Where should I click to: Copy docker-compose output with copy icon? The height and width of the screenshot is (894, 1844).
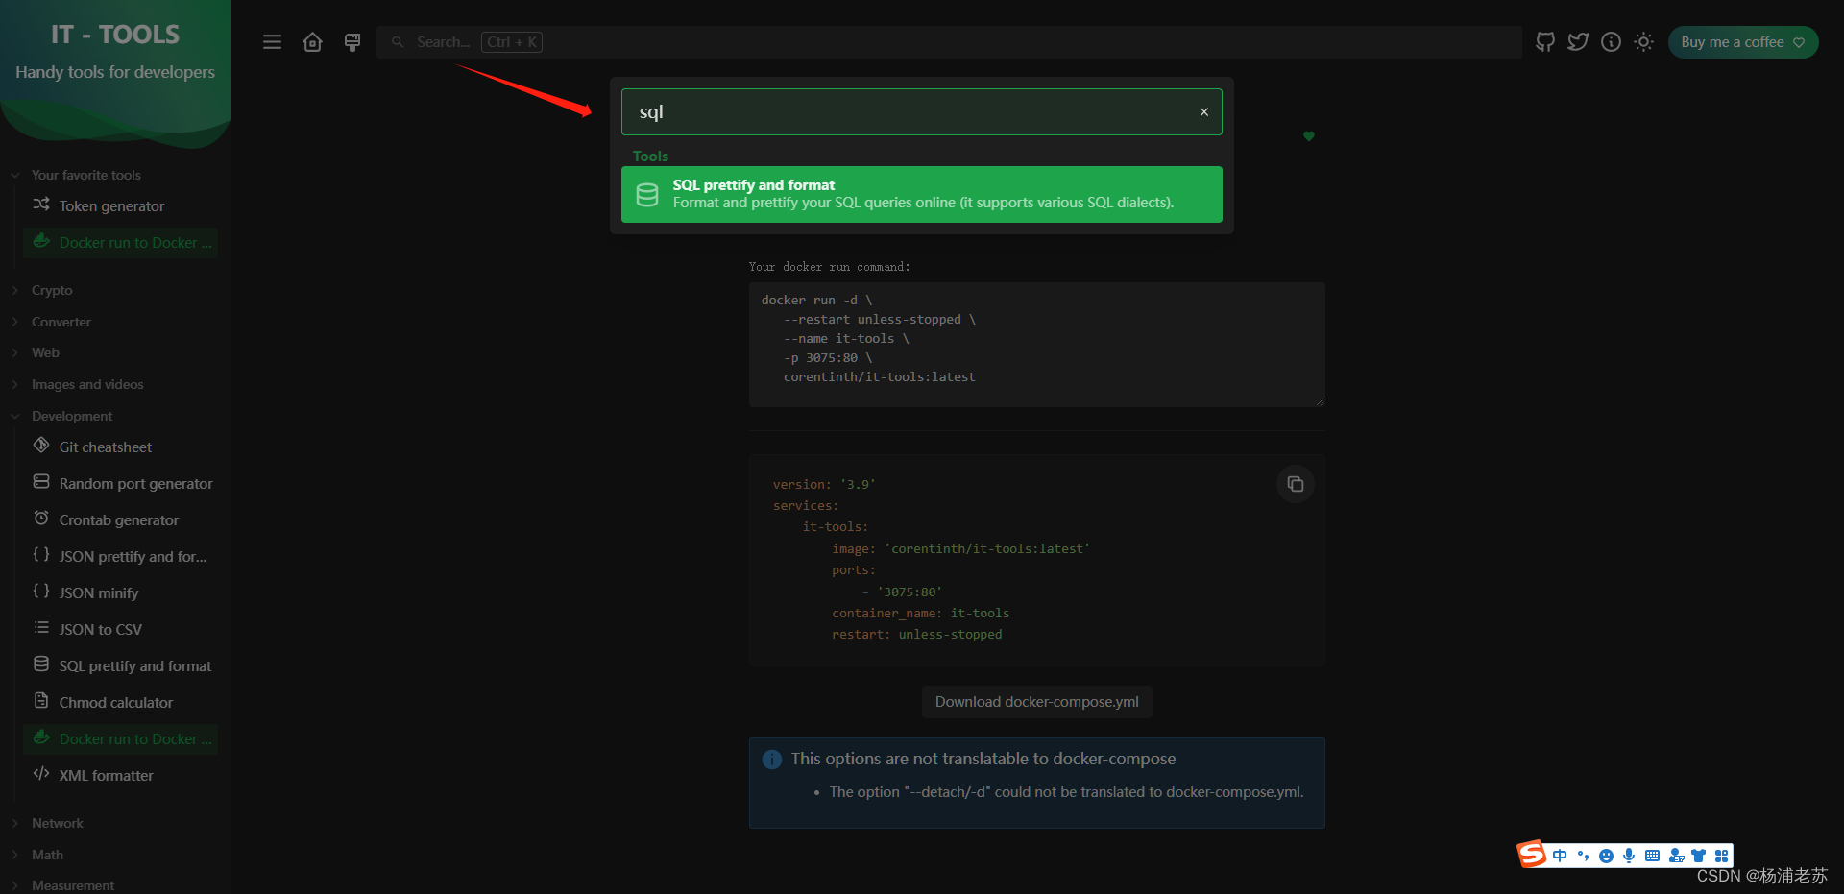pyautogui.click(x=1296, y=484)
